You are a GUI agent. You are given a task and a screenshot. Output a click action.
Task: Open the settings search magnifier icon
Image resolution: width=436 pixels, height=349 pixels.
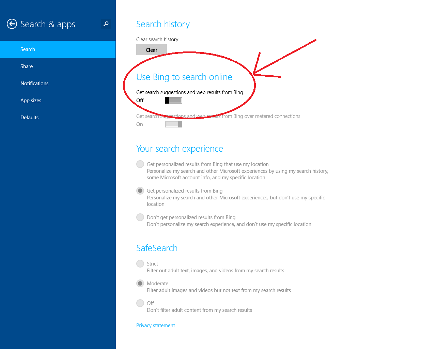click(106, 24)
